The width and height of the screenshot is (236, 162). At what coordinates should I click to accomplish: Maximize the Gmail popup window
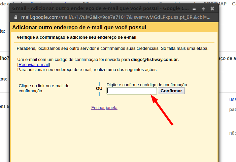pyautogui.click(x=203, y=9)
